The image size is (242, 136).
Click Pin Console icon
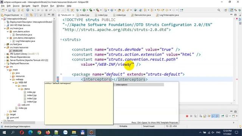(x=223, y=116)
